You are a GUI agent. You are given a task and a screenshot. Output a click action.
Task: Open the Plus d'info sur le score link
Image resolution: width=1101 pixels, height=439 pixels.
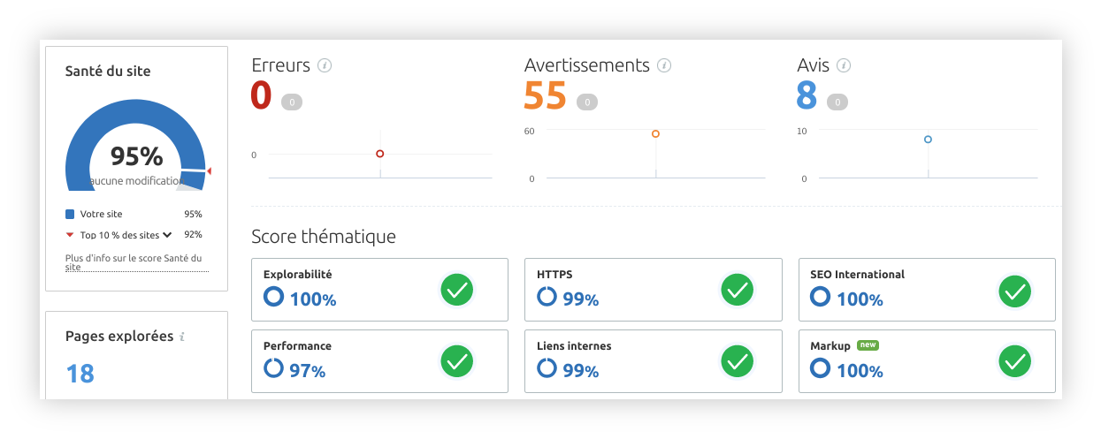pyautogui.click(x=134, y=262)
